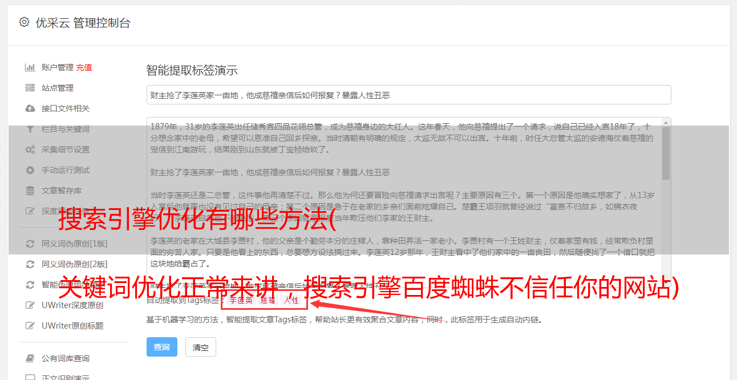Click the book icon for 公有词库查询
737x380 pixels.
[30, 358]
